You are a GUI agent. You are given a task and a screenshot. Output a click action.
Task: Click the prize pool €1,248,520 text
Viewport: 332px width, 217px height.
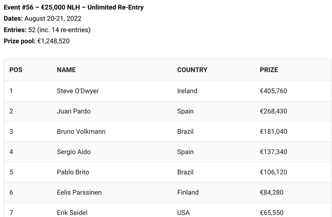53,41
